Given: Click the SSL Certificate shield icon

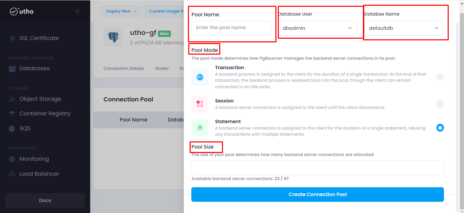Looking at the screenshot, I should (12, 38).
